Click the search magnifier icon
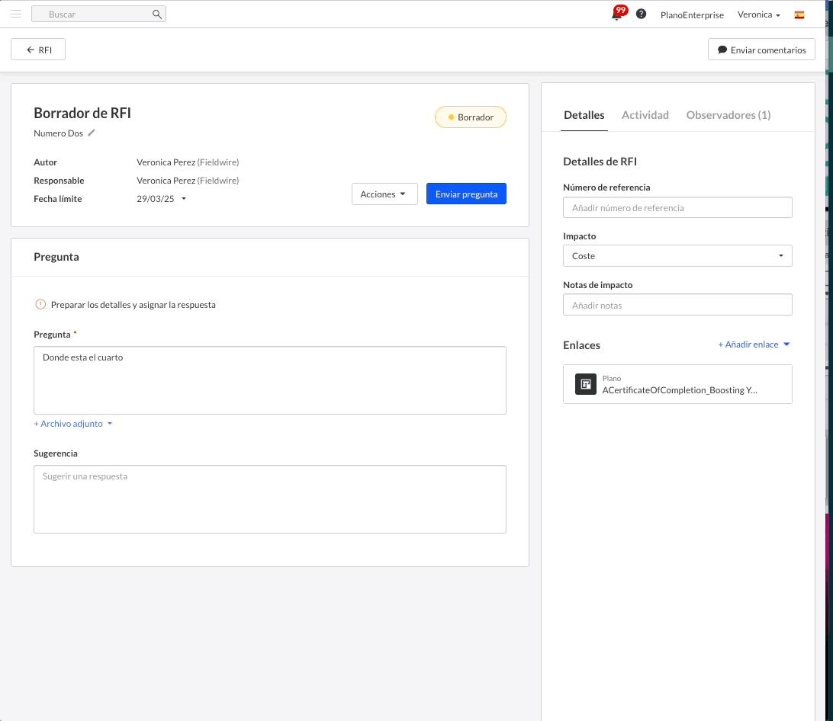Image resolution: width=833 pixels, height=721 pixels. pos(156,14)
